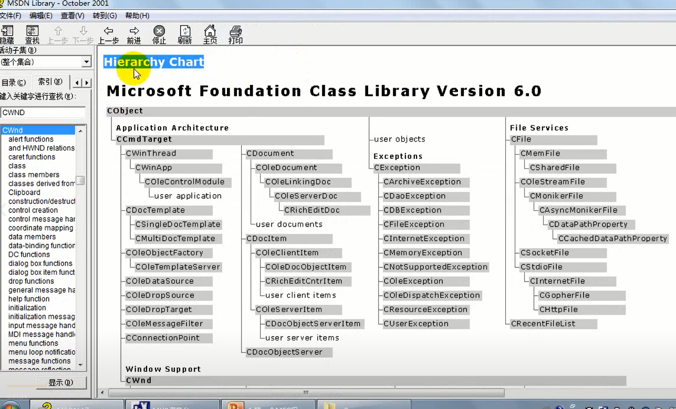The height and width of the screenshot is (409, 676).
Task: Switch to the 目录(C) tab
Action: coord(14,82)
